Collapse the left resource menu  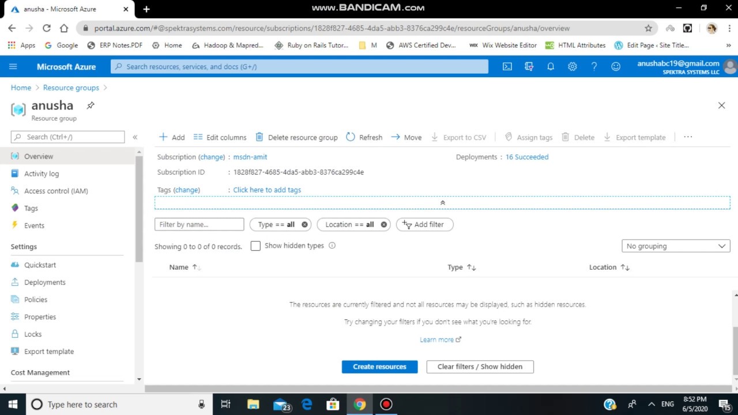135,137
